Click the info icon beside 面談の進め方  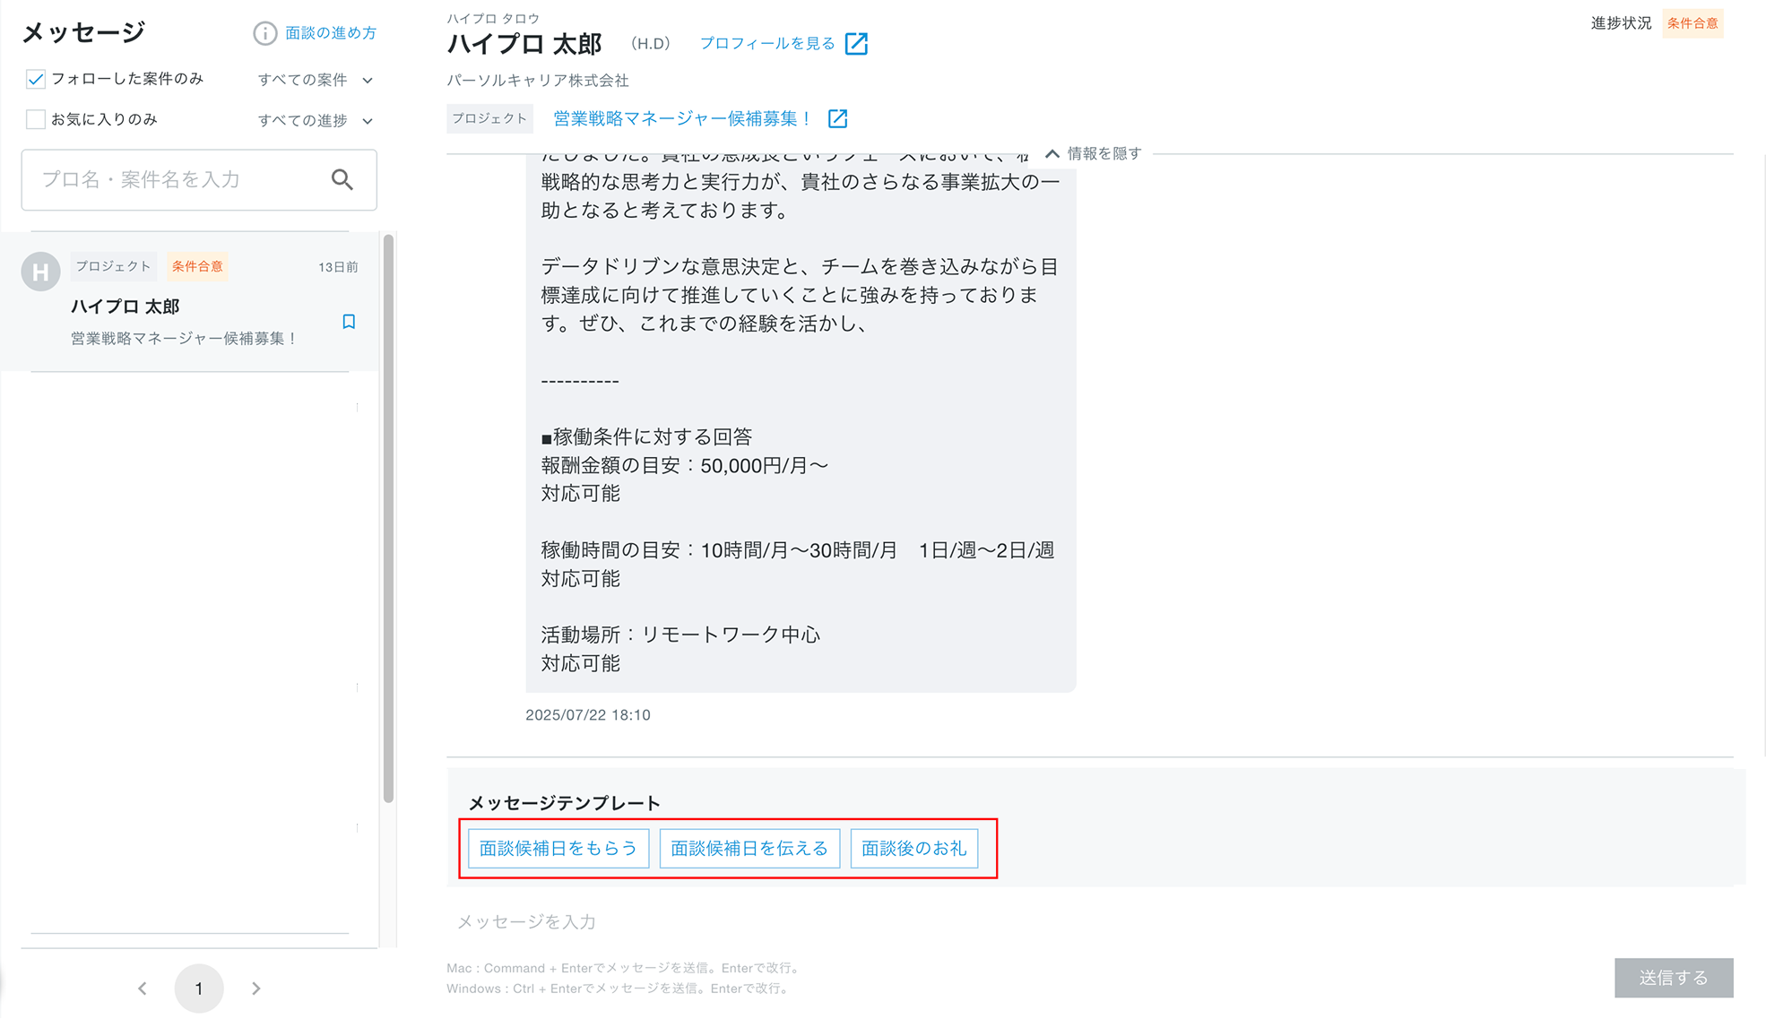(264, 33)
